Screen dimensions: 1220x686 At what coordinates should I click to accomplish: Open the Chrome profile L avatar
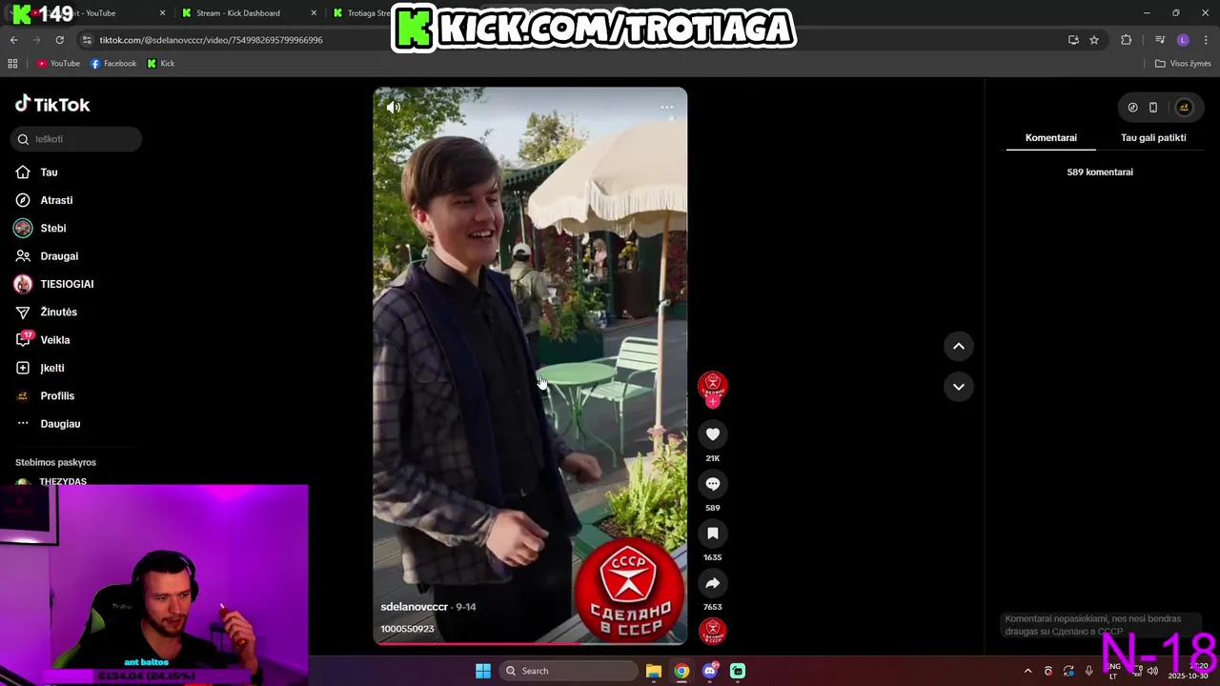1183,40
